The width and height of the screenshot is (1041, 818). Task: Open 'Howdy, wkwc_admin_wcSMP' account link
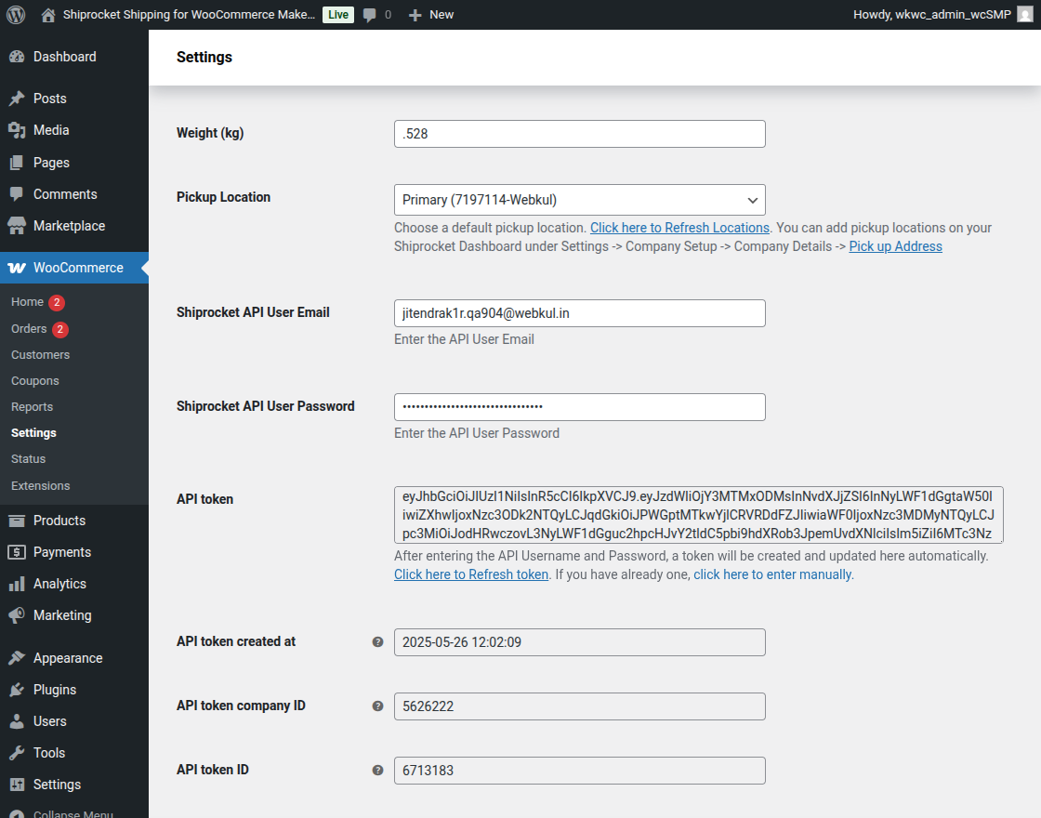(x=932, y=15)
